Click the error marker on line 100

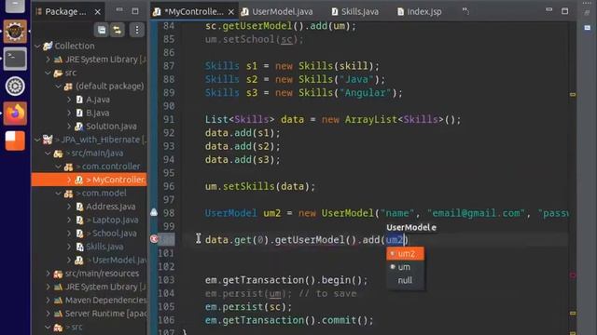click(154, 239)
